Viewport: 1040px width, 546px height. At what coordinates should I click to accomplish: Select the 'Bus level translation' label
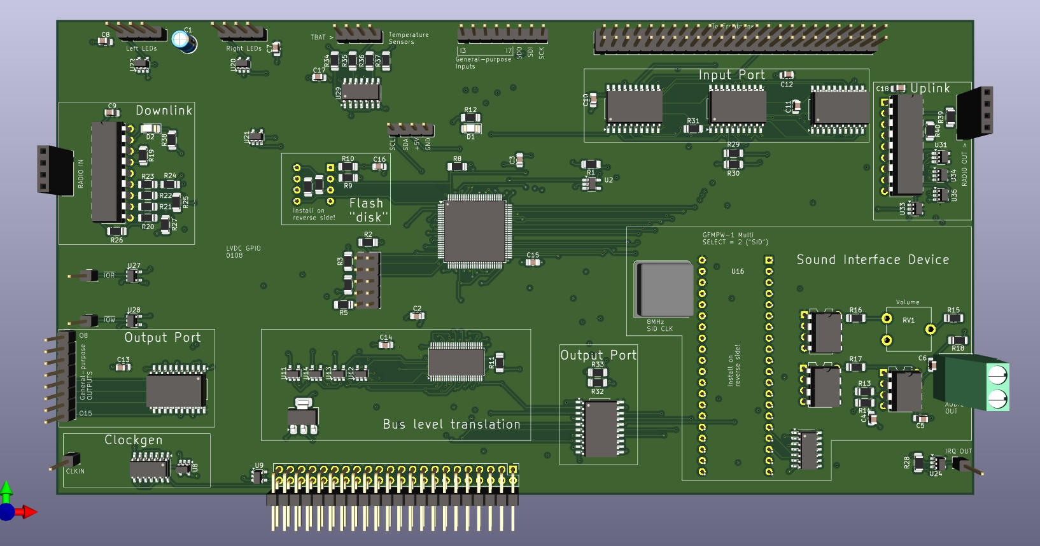point(451,424)
